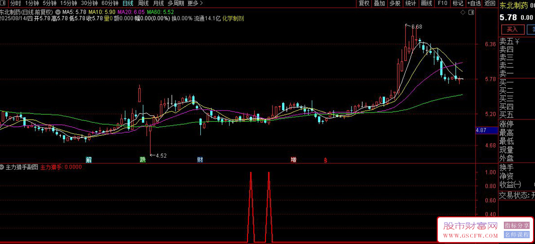Screen dimensions: 535x244
Task: Click the 外盘 row in quote panel
Action: click(x=517, y=158)
